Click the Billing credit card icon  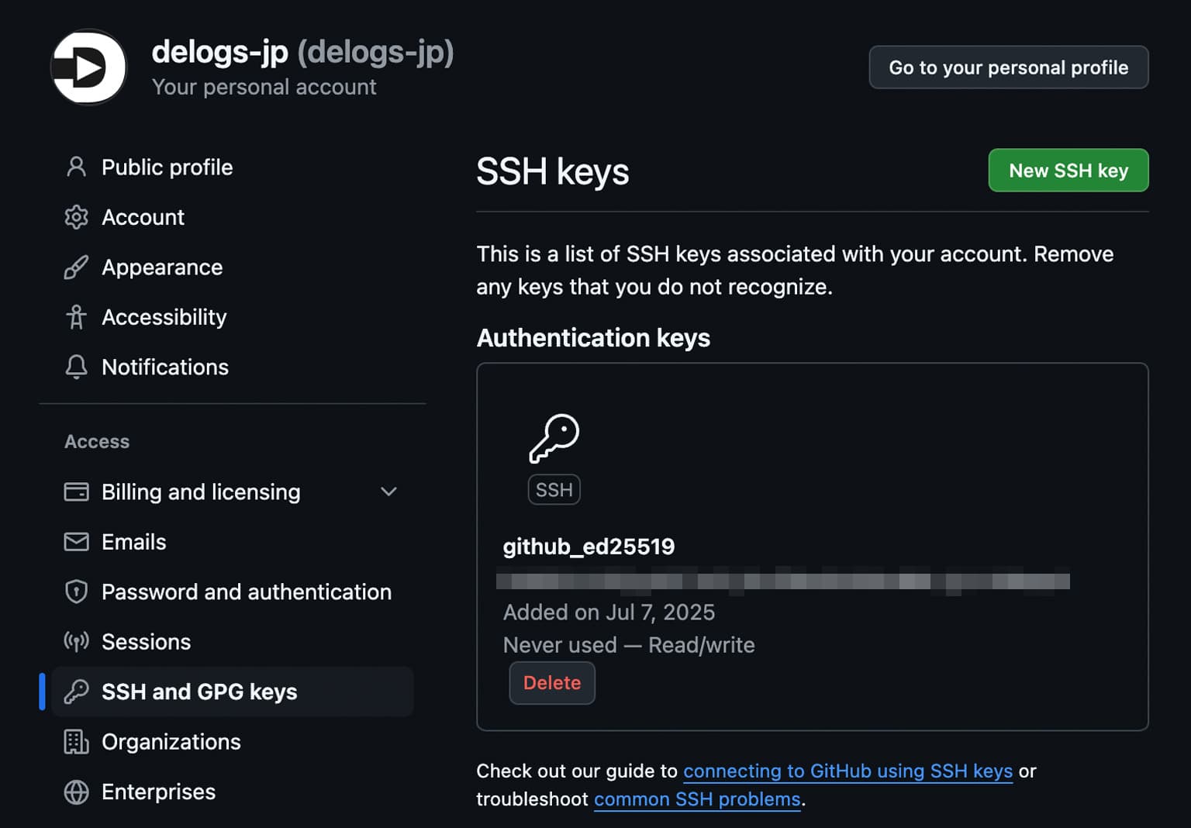[x=76, y=492]
